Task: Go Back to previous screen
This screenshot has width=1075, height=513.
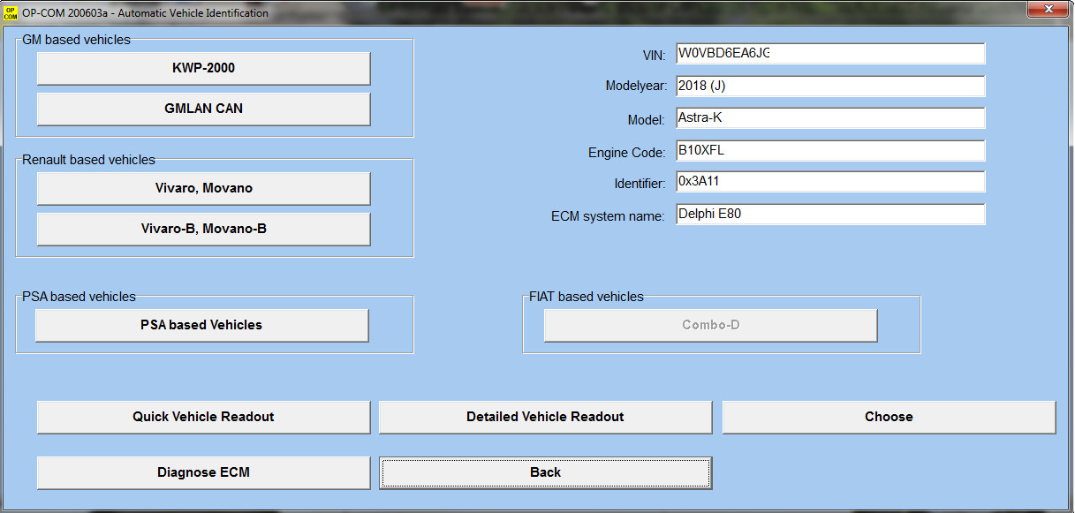Action: 545,472
